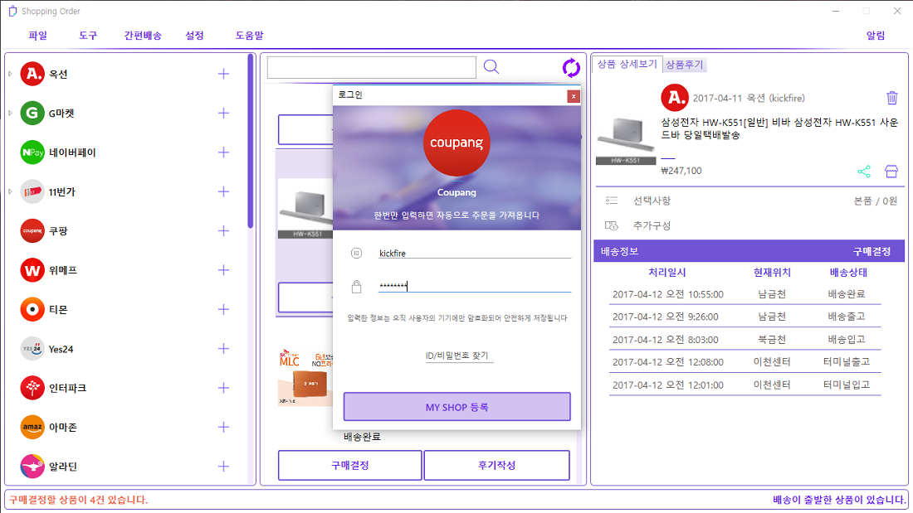Add 위메프 account with plus icon

[x=223, y=270]
